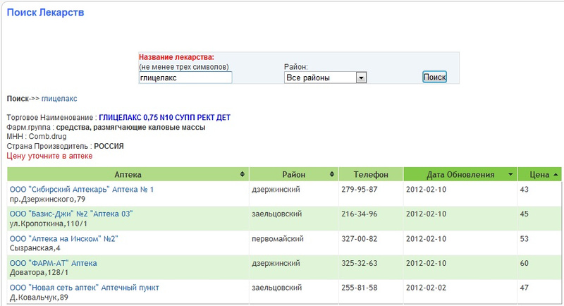Sort by Дата Обновления column
Screen dimensions: 564x306
pyautogui.click(x=460, y=174)
